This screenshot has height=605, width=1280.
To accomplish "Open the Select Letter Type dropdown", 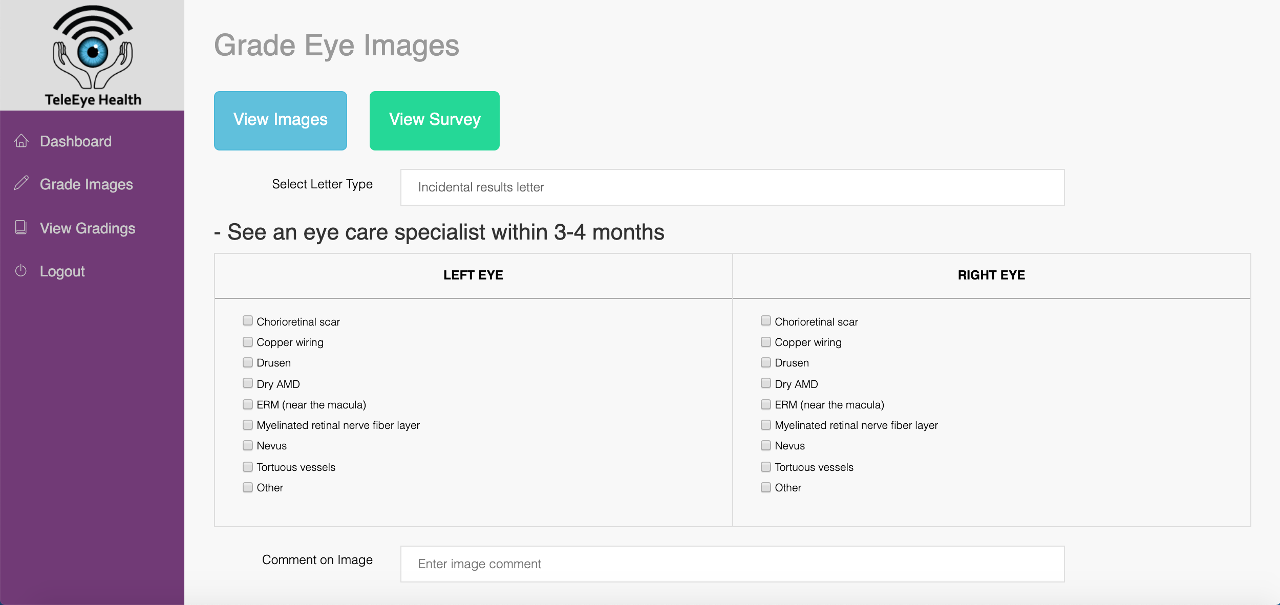I will (732, 187).
